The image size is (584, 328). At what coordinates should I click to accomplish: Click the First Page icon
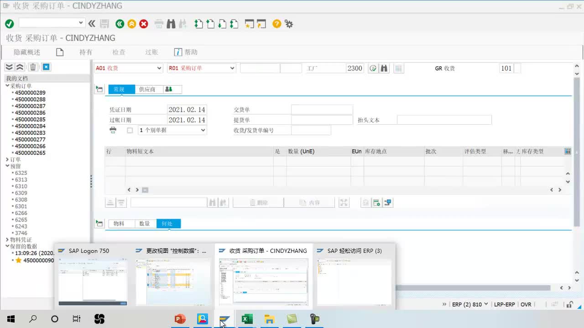tap(198, 24)
